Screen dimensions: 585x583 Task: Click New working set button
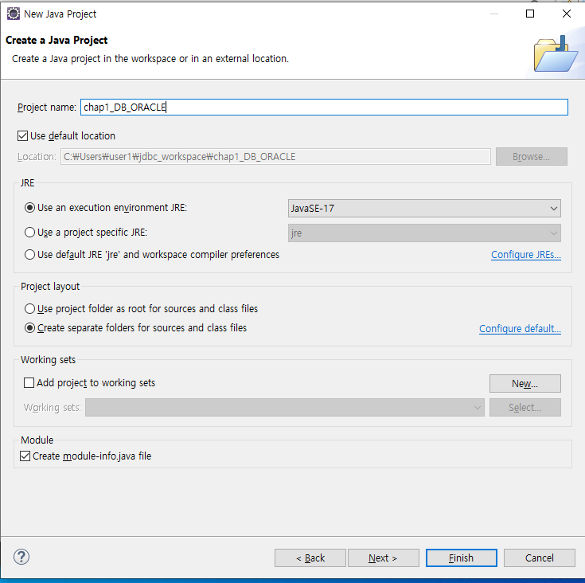tap(525, 383)
